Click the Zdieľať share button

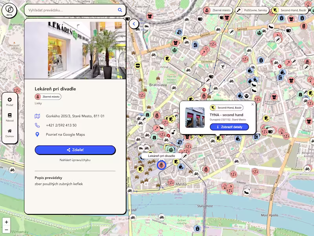click(x=75, y=150)
